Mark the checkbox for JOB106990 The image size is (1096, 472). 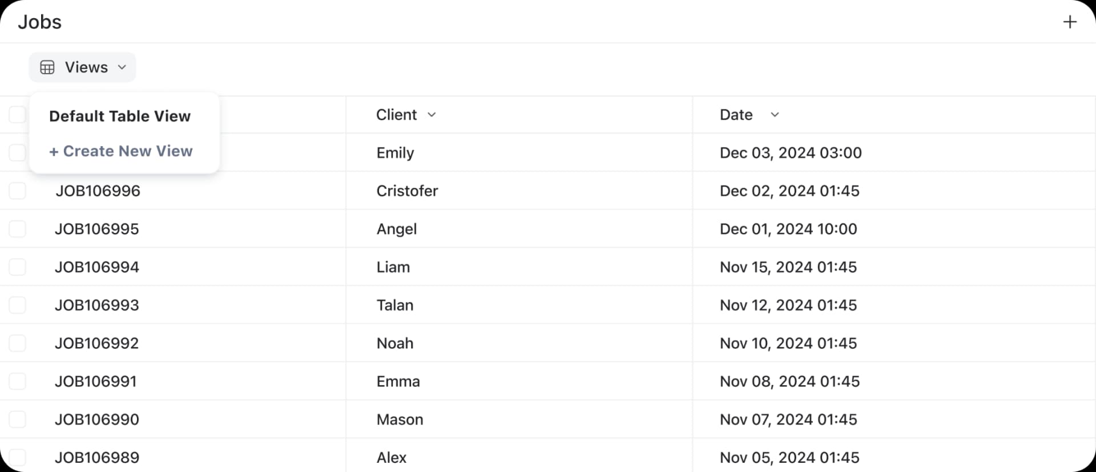coord(18,419)
